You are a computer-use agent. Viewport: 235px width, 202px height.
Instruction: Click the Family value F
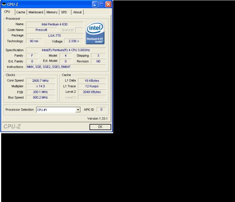pyautogui.click(x=32, y=56)
